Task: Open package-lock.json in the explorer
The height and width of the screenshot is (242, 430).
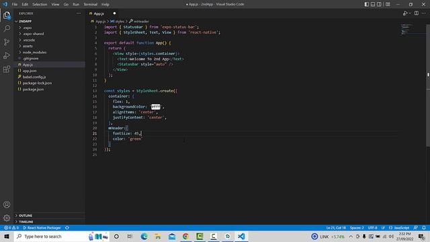Action: [37, 83]
